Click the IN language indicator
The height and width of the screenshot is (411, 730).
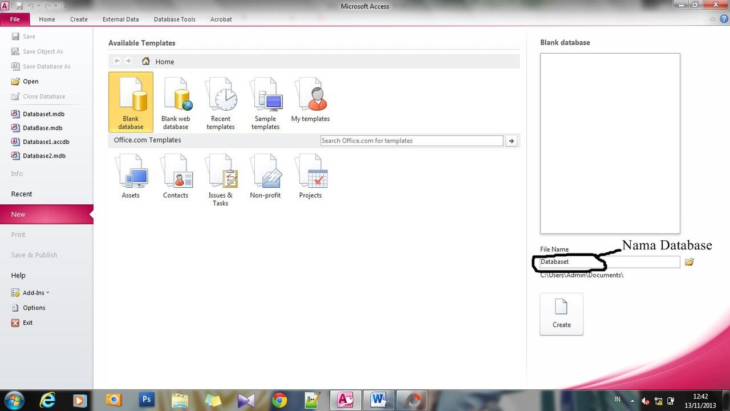click(618, 399)
